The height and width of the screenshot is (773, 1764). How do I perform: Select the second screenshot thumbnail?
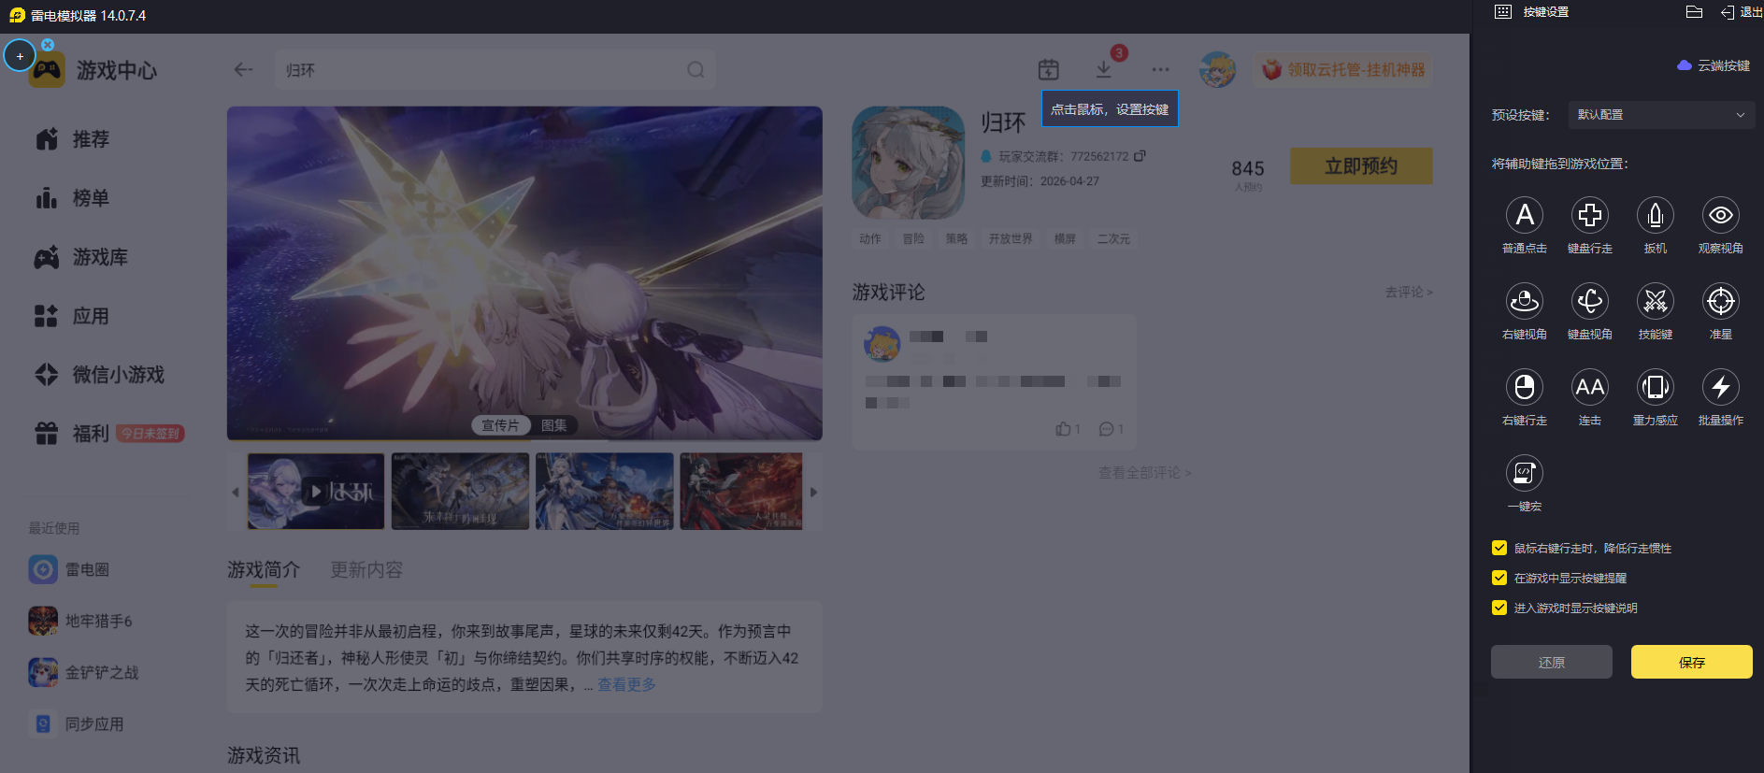pyautogui.click(x=460, y=492)
